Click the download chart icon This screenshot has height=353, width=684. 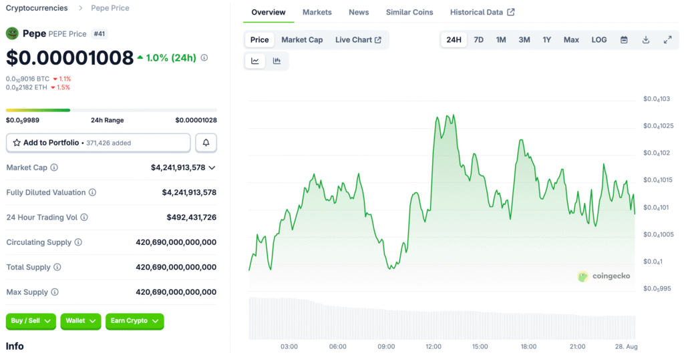click(x=646, y=39)
